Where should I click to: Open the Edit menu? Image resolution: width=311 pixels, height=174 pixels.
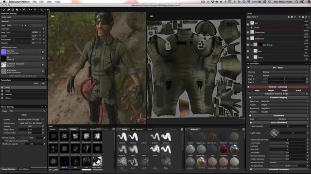(41, 1)
